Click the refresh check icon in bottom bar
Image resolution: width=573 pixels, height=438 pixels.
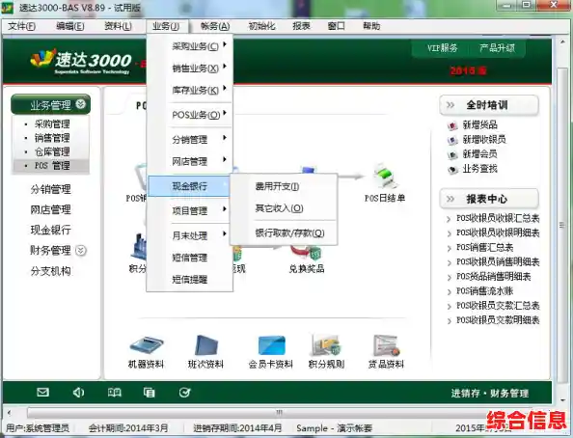[184, 393]
